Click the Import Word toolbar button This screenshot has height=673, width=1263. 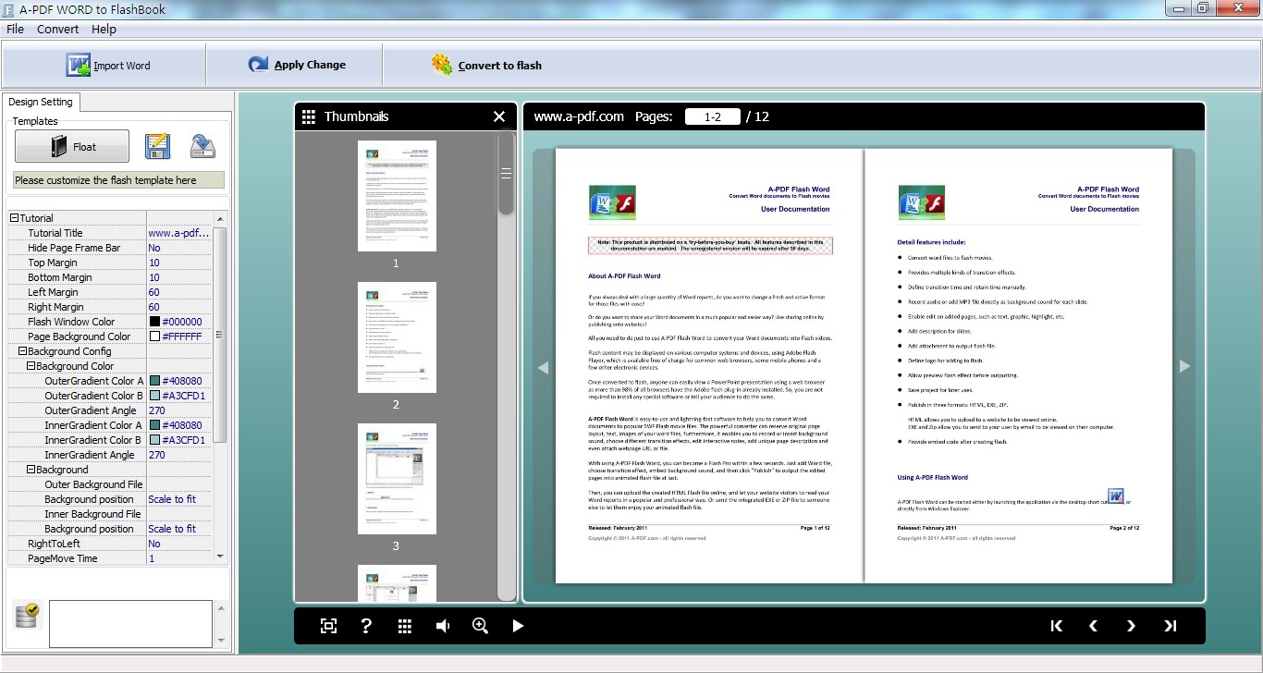[107, 66]
